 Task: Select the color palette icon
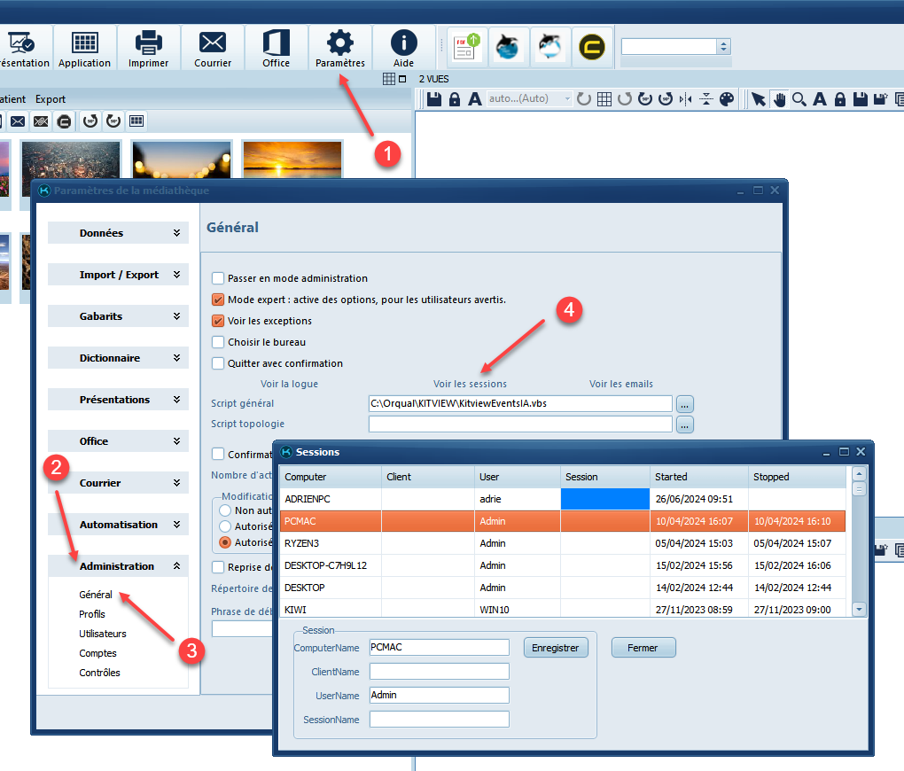click(727, 99)
